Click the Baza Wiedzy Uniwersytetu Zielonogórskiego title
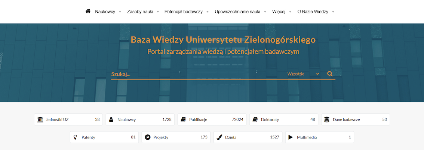 tap(223, 40)
